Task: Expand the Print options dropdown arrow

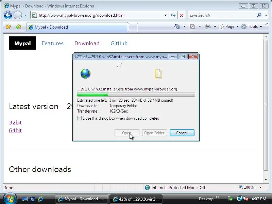Action: pyautogui.click(x=215, y=27)
